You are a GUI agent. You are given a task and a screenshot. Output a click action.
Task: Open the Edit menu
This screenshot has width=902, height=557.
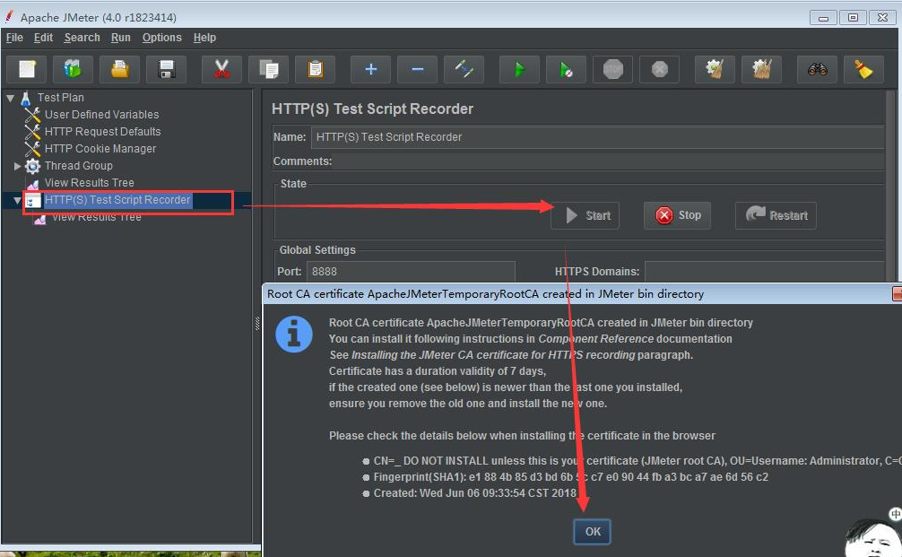pos(43,38)
